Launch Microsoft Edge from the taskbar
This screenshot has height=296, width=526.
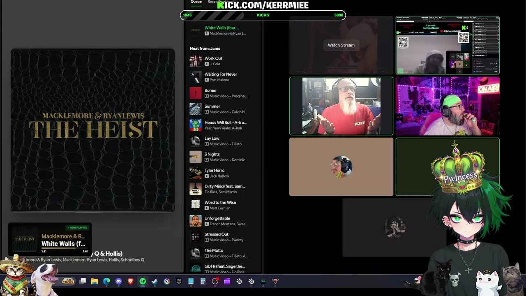tap(106, 282)
